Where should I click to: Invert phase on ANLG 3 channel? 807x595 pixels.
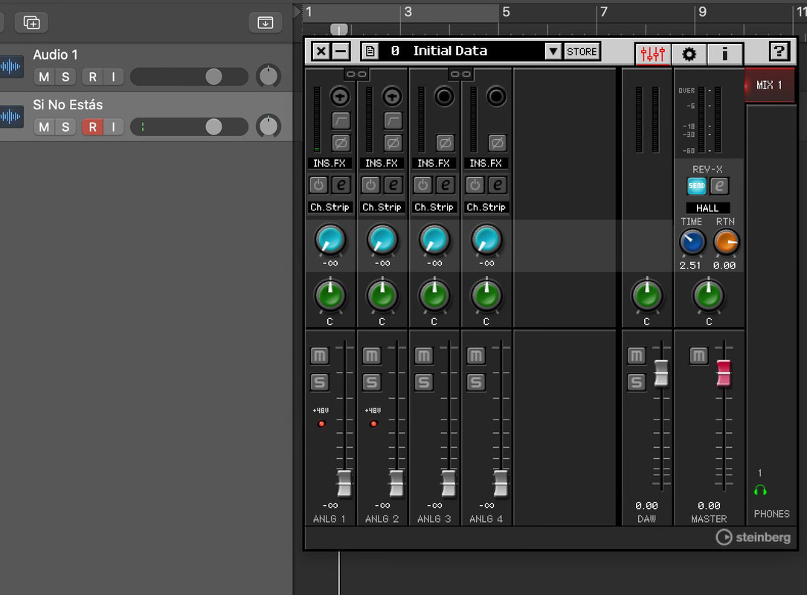[446, 143]
